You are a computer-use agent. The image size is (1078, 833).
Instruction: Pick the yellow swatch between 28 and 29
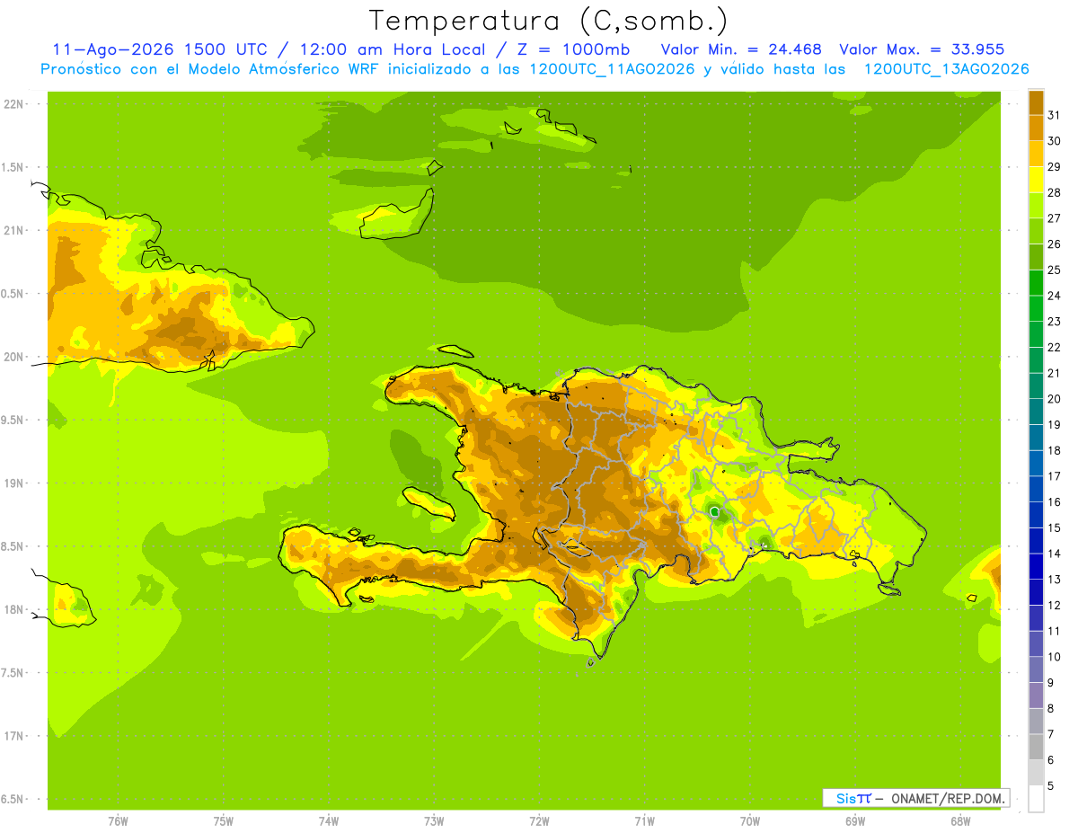click(x=1036, y=180)
